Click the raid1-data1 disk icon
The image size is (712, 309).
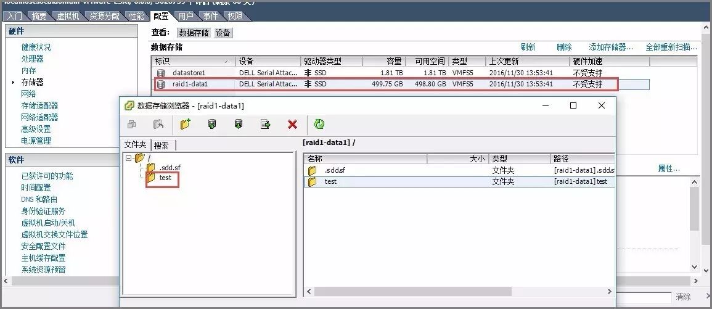(x=161, y=84)
